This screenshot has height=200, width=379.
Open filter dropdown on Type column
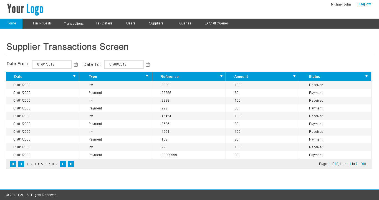tap(147, 76)
